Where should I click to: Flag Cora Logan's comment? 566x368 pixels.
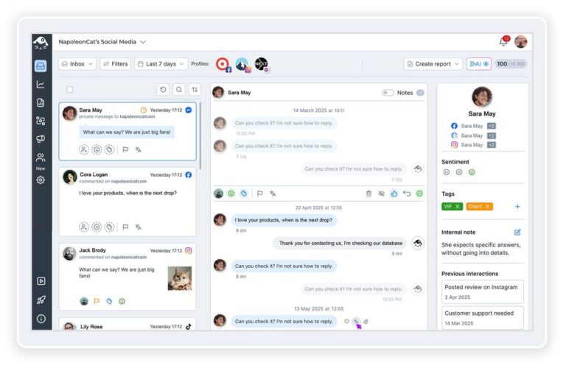tap(125, 227)
